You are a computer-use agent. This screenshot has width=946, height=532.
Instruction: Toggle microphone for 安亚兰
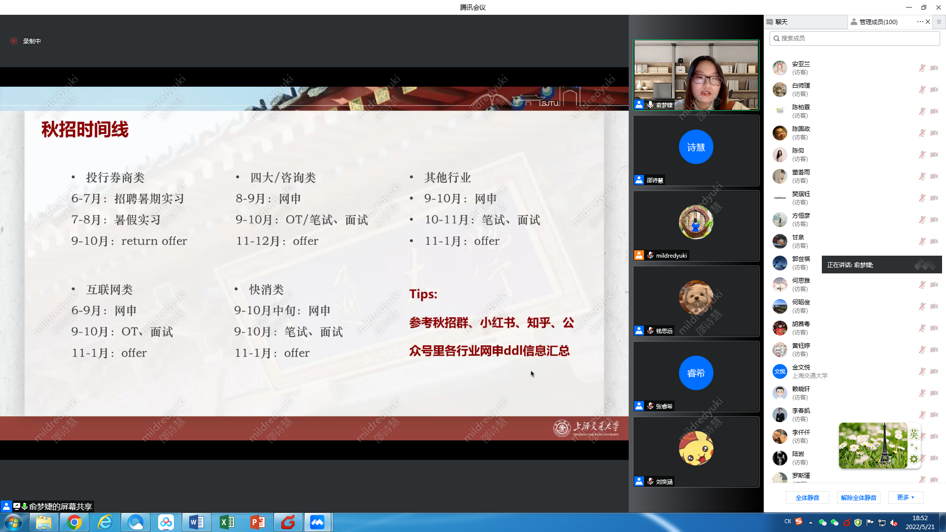922,68
